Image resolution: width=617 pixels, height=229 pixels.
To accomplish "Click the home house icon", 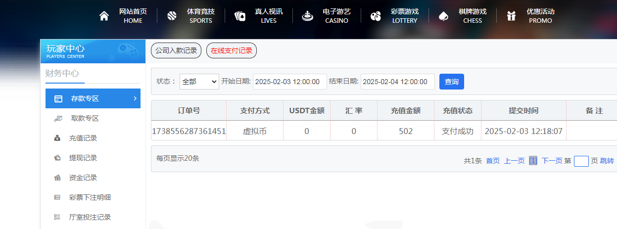I will click(104, 16).
